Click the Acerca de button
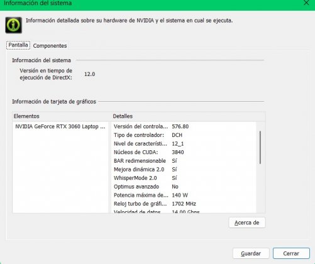Screen dimensions: 315x264 (x=247, y=223)
